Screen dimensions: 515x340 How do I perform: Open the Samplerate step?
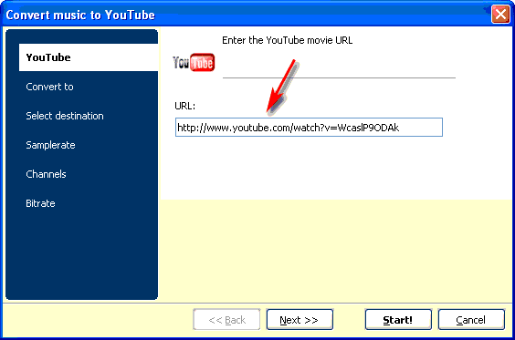pyautogui.click(x=50, y=145)
